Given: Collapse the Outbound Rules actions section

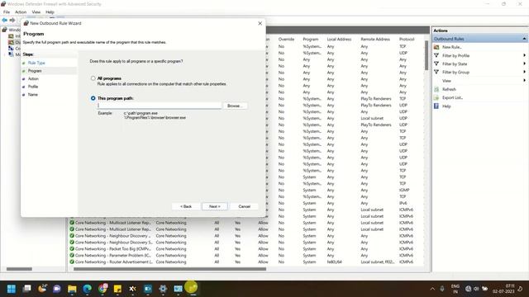Looking at the screenshot, I should pos(524,39).
